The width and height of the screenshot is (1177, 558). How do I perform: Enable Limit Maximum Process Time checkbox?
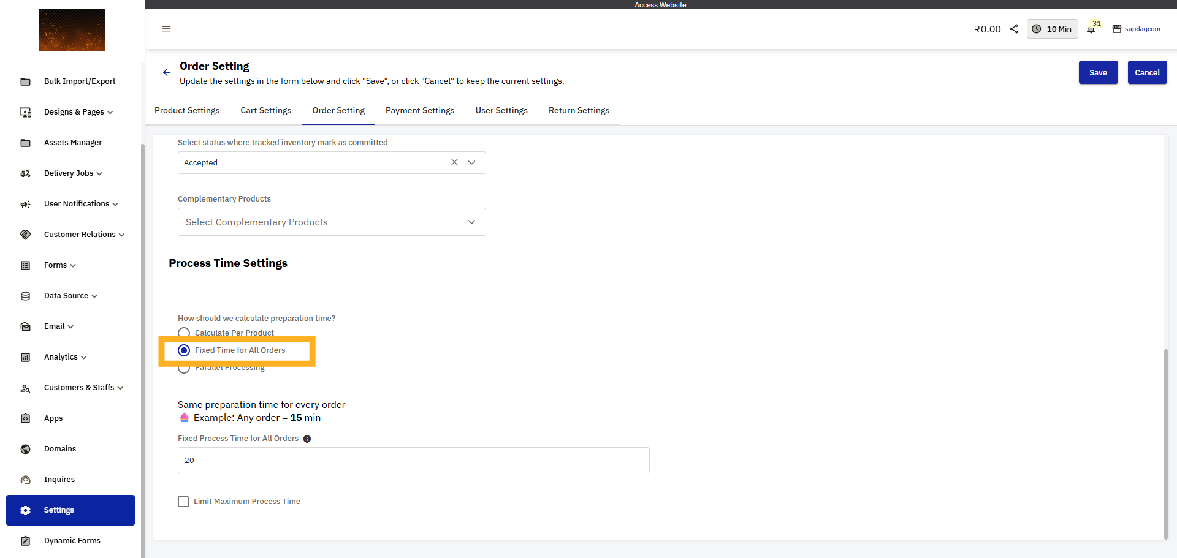click(x=183, y=502)
